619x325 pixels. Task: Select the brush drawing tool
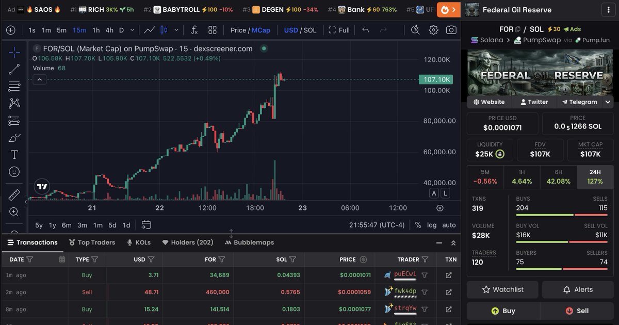14,138
